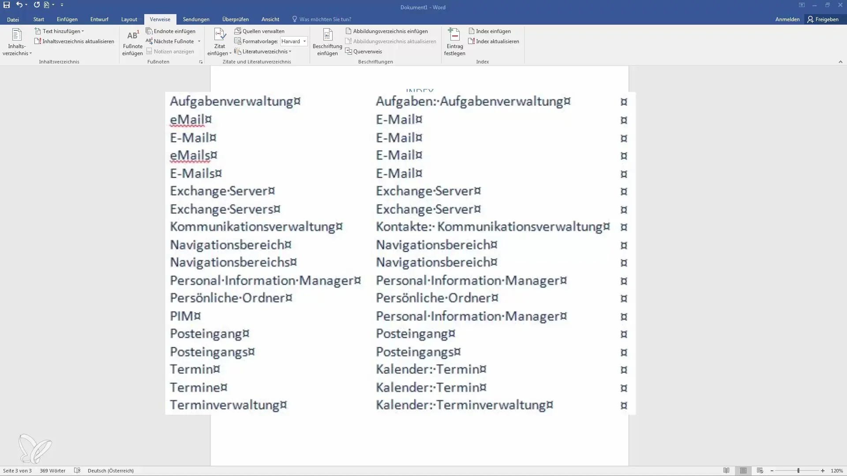Click zoom in plus button
Viewport: 847px width, 476px height.
tap(823, 471)
